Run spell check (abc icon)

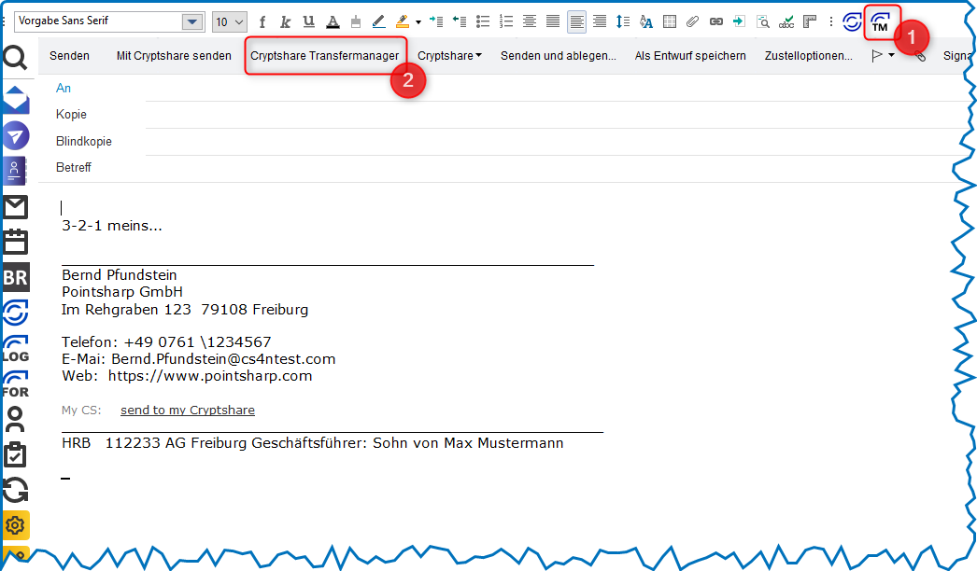point(786,21)
